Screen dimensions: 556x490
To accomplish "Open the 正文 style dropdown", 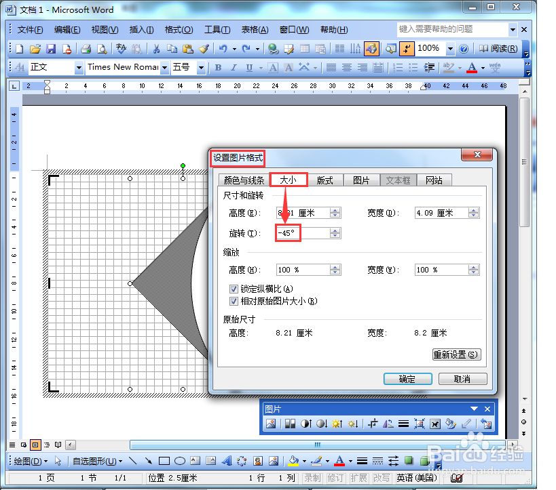I will coord(79,68).
